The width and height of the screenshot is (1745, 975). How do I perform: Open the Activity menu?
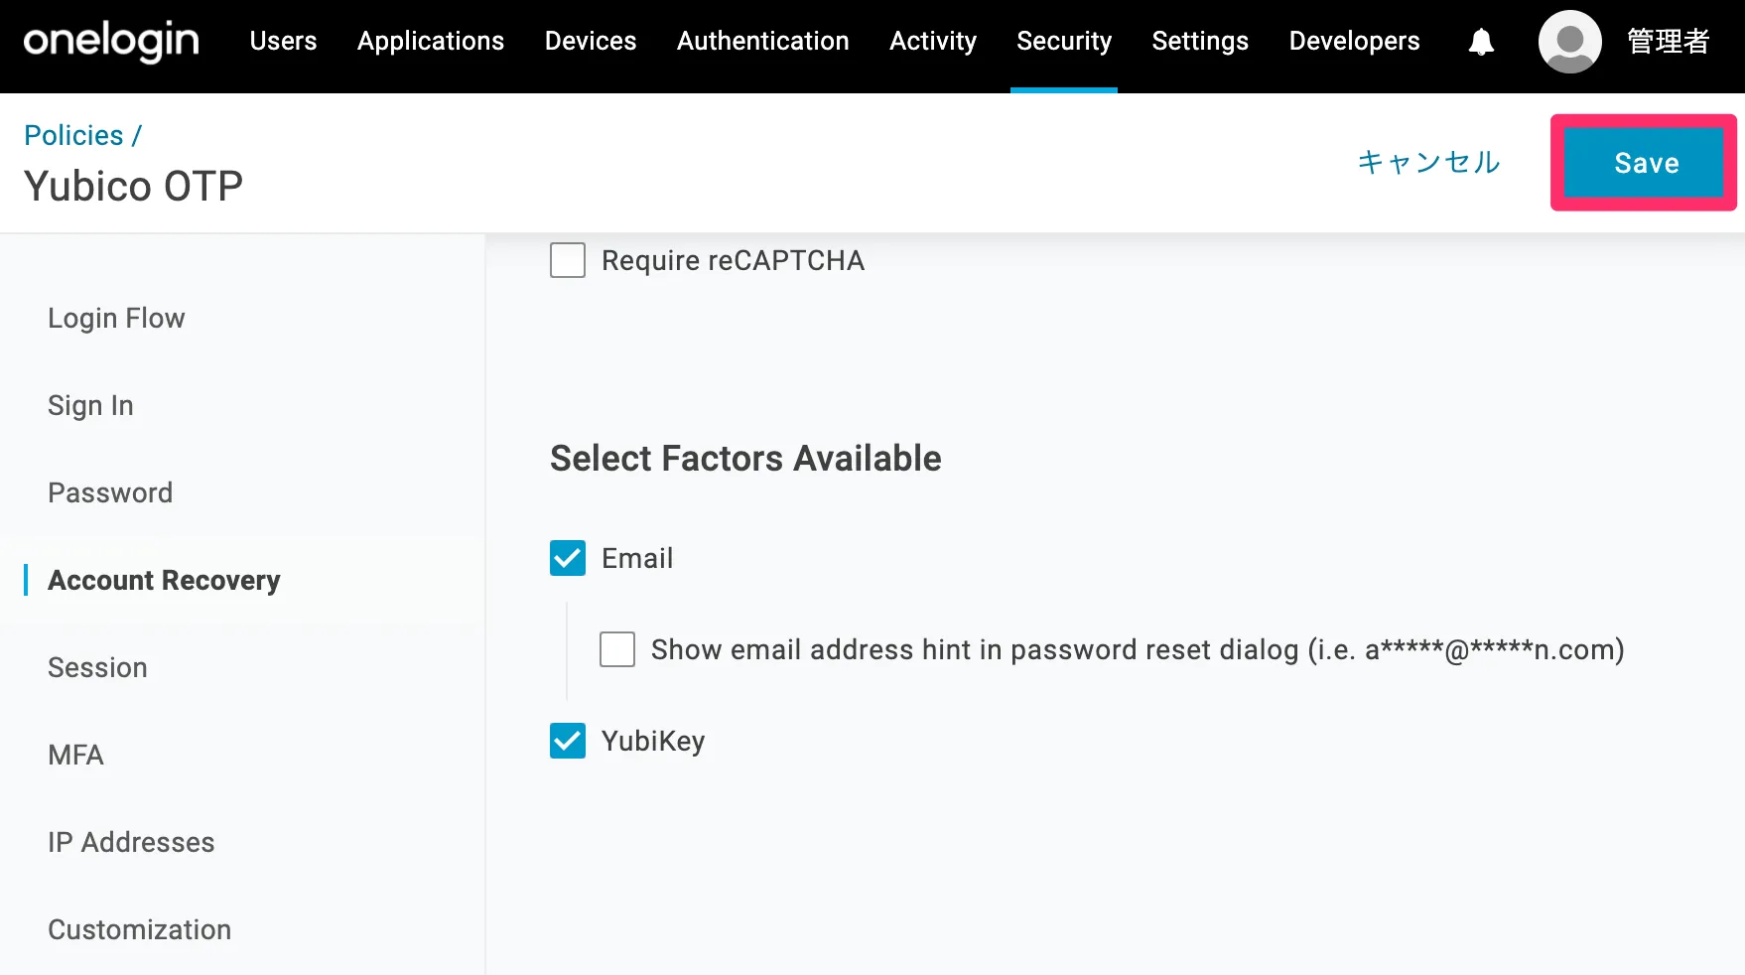(x=933, y=41)
